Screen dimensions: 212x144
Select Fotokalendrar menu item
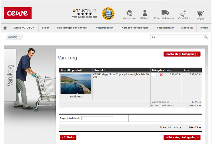coord(165,28)
